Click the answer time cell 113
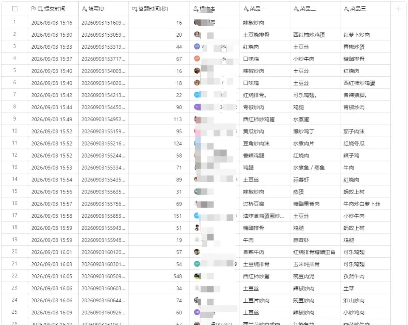 click(x=159, y=119)
